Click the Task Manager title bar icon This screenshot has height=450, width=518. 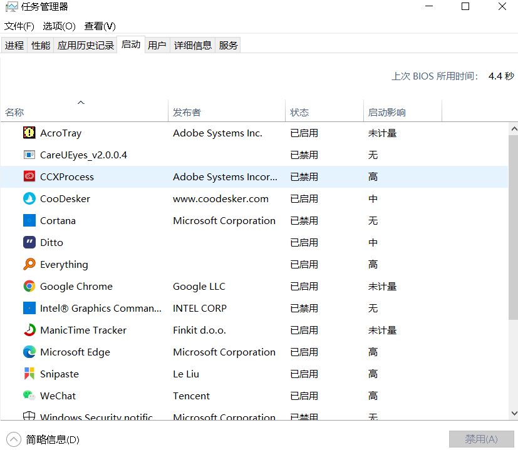point(11,7)
